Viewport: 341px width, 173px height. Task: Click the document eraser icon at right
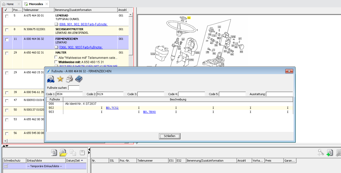coord(338,153)
